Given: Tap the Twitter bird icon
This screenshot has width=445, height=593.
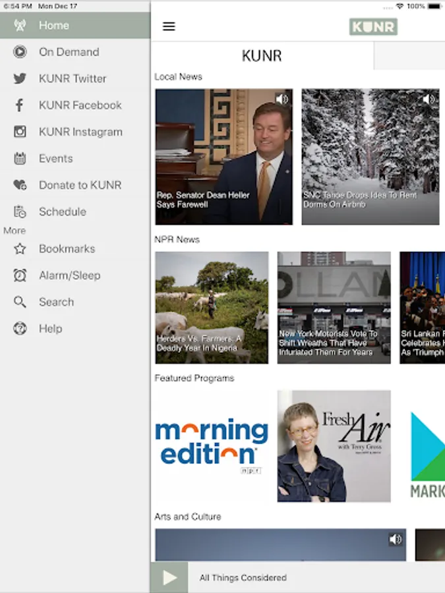Looking at the screenshot, I should pyautogui.click(x=20, y=78).
